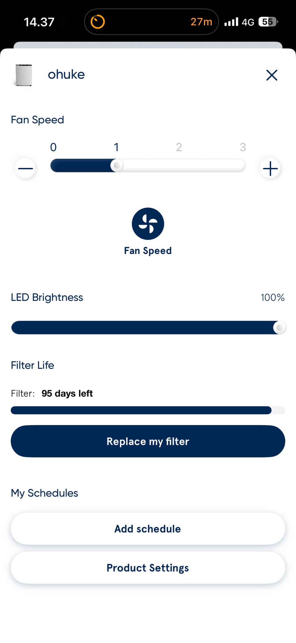Image resolution: width=296 pixels, height=643 pixels.
Task: Set fan speed to level 2
Action: tap(179, 166)
